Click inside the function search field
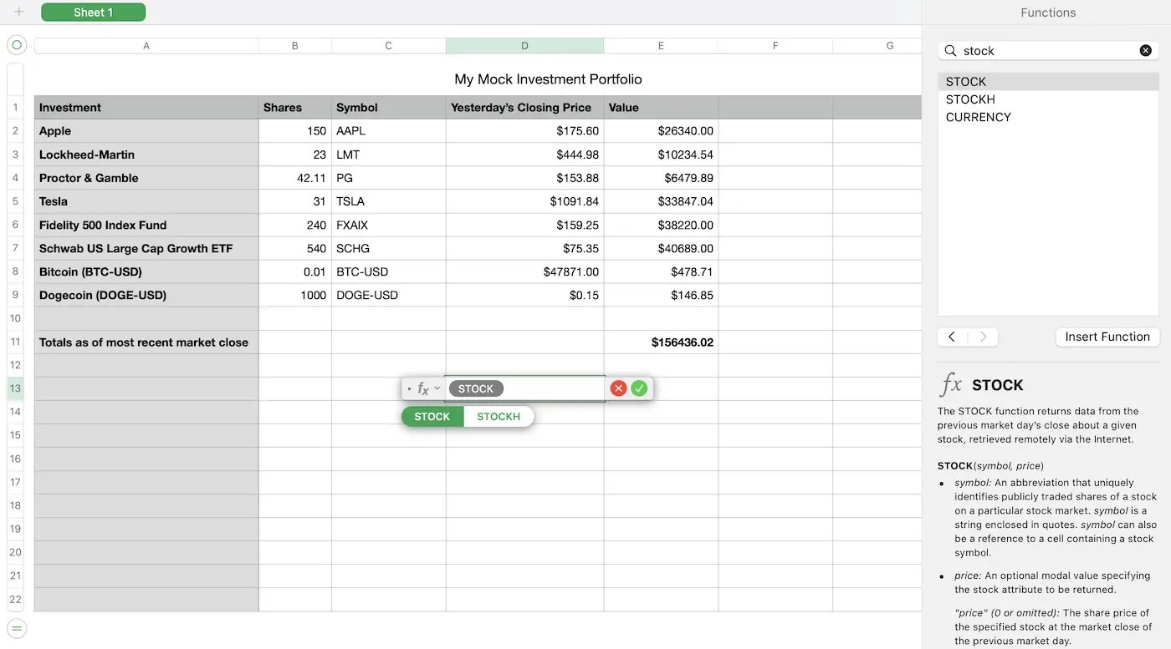Screen dimensions: 1171x649 (1046, 50)
